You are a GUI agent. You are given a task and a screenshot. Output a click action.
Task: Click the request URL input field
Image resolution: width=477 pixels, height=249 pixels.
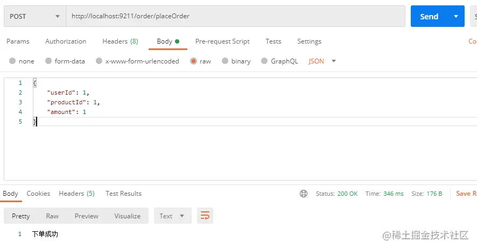point(235,16)
